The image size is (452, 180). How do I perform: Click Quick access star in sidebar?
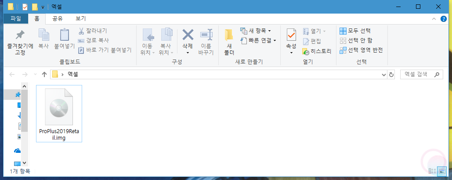[x=18, y=94]
